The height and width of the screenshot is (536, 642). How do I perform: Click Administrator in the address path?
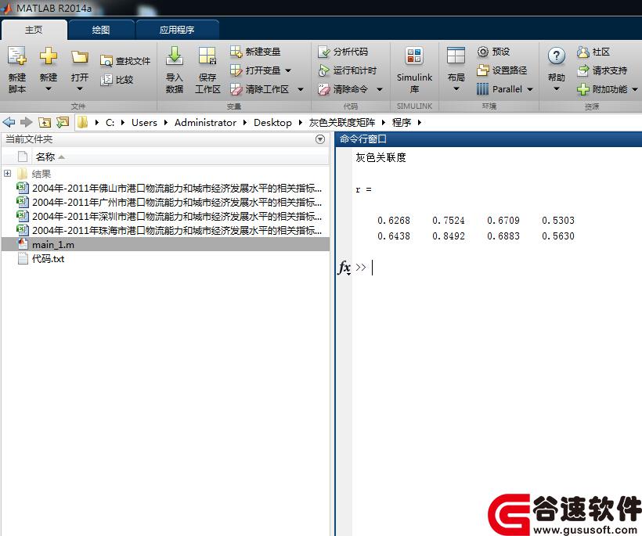[205, 122]
